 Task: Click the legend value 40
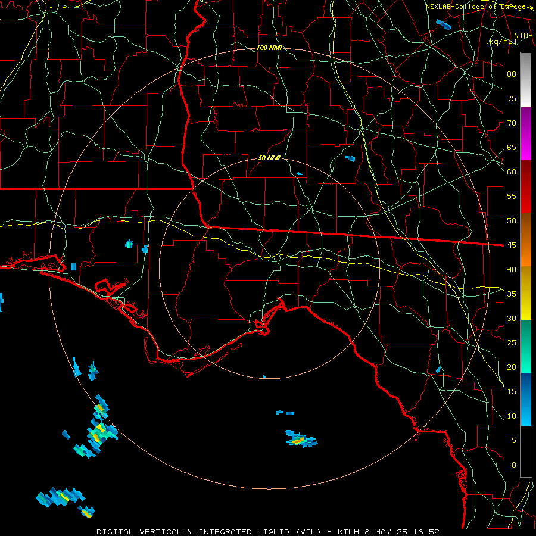click(x=512, y=269)
